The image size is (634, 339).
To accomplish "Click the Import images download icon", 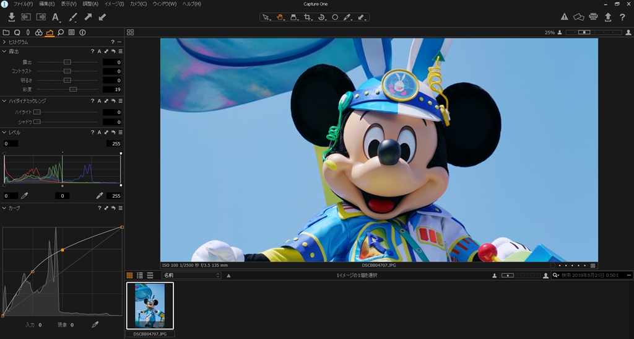I will point(11,17).
